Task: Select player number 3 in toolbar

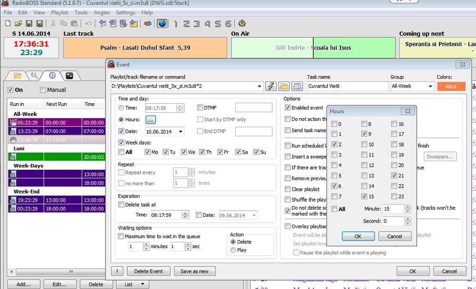Action: [196, 23]
